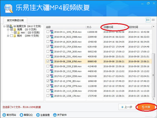Switch to list view icon
The height and width of the screenshot is (118, 157).
point(148,20)
